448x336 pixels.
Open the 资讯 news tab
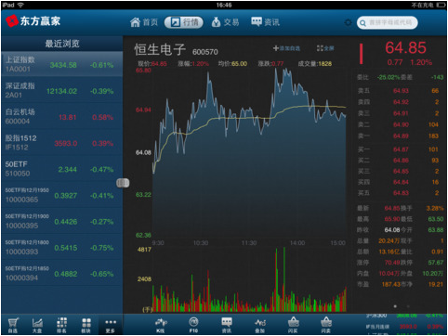[x=266, y=22]
